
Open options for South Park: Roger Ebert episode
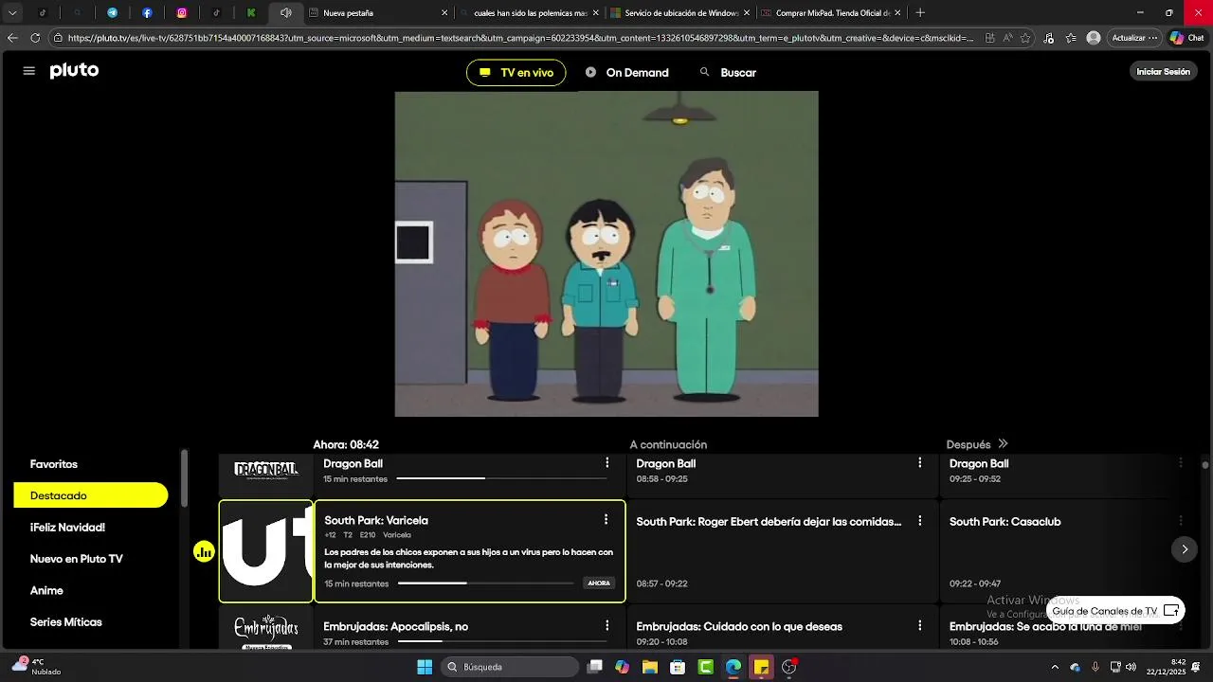(919, 521)
